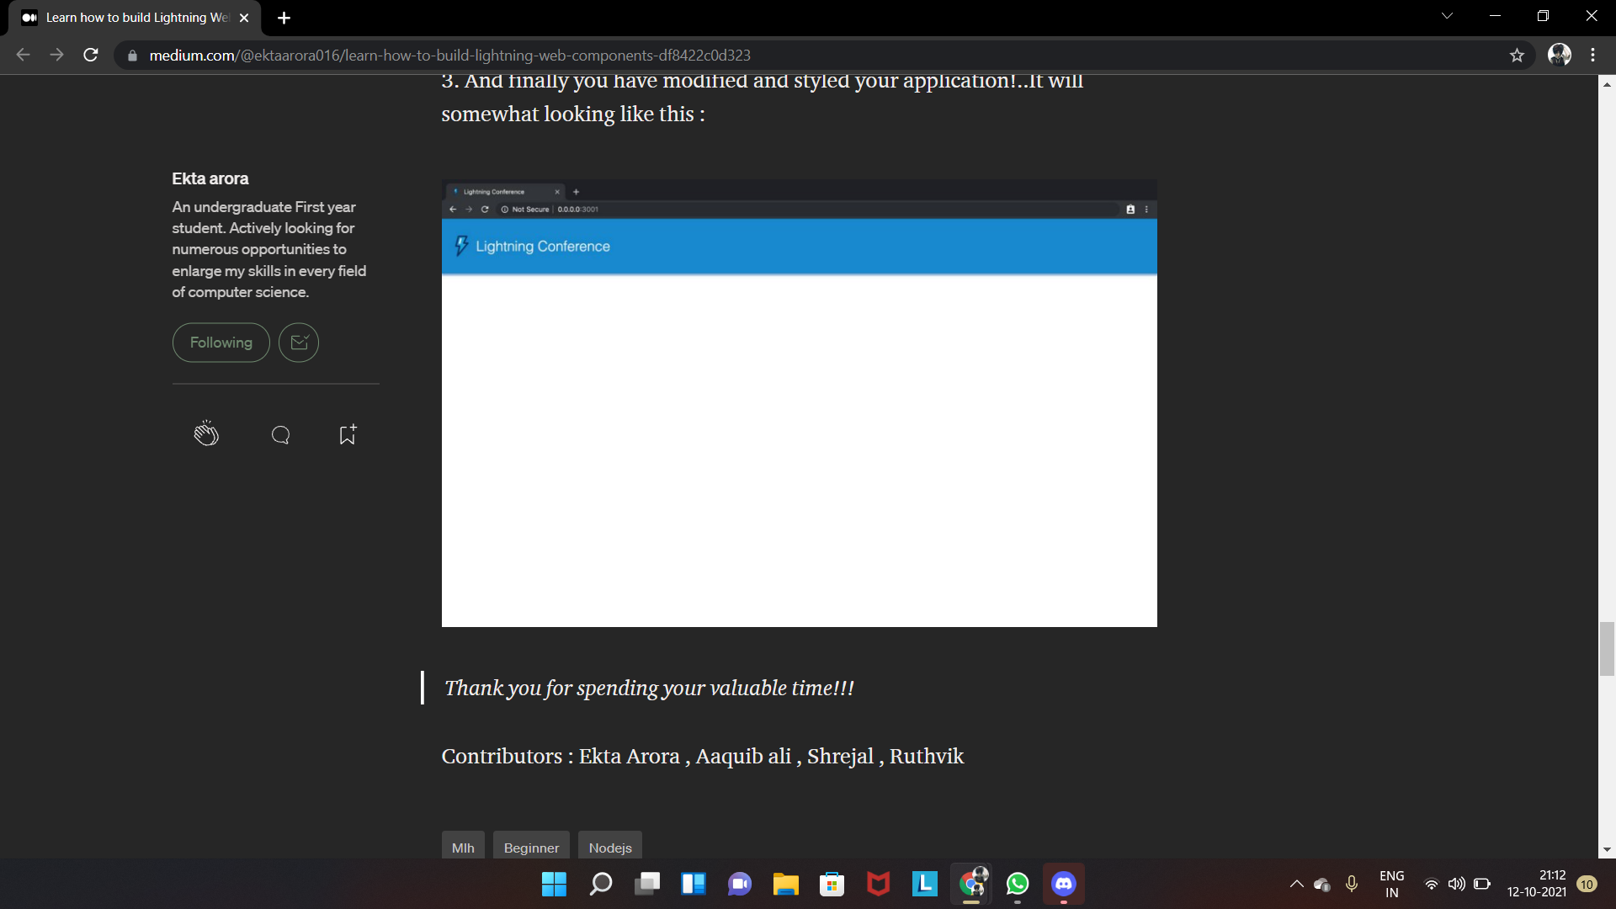1616x909 pixels.
Task: Open Discord from the taskbar
Action: (x=1063, y=884)
